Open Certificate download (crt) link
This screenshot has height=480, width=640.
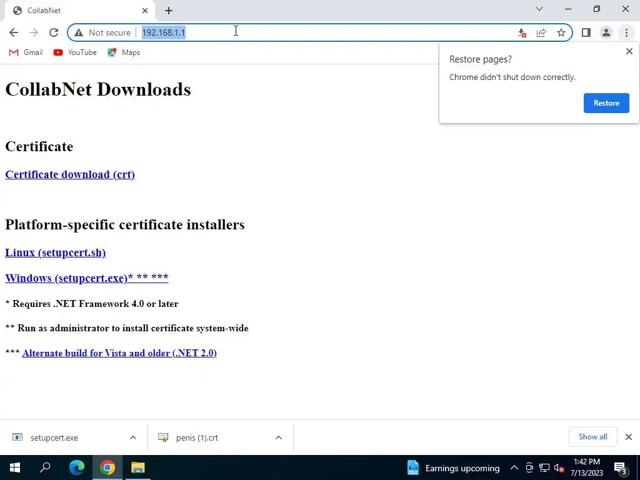[x=70, y=175]
